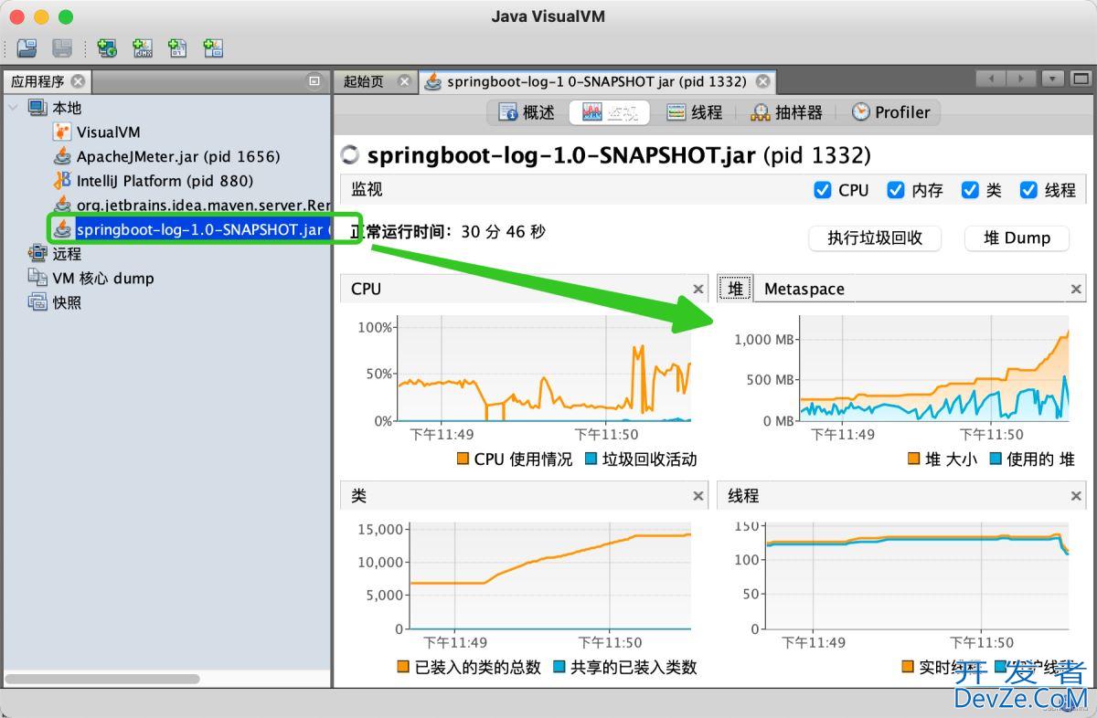
Task: Uncheck the 内存 monitoring checkbox
Action: click(896, 190)
